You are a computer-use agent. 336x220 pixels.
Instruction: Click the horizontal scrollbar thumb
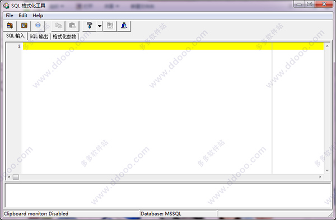[x=16, y=177]
